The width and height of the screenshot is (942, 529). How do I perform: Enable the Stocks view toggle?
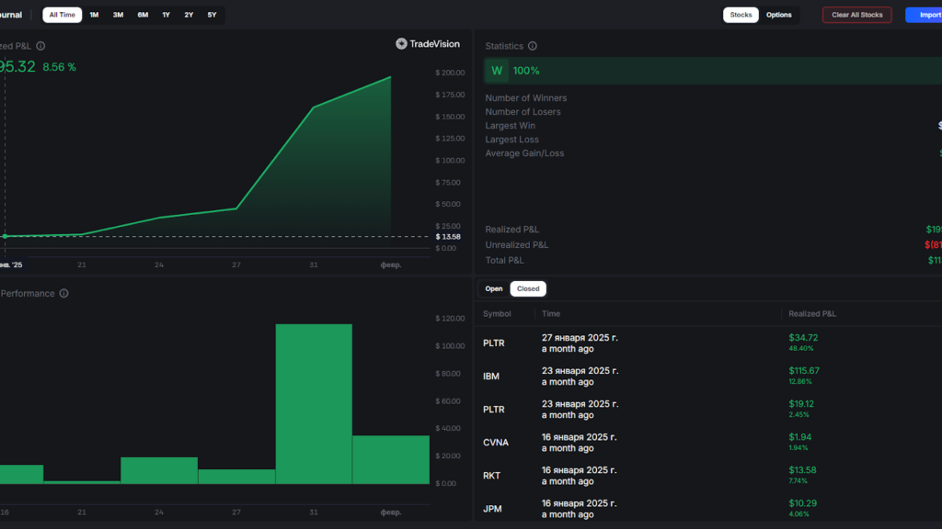[x=741, y=15]
